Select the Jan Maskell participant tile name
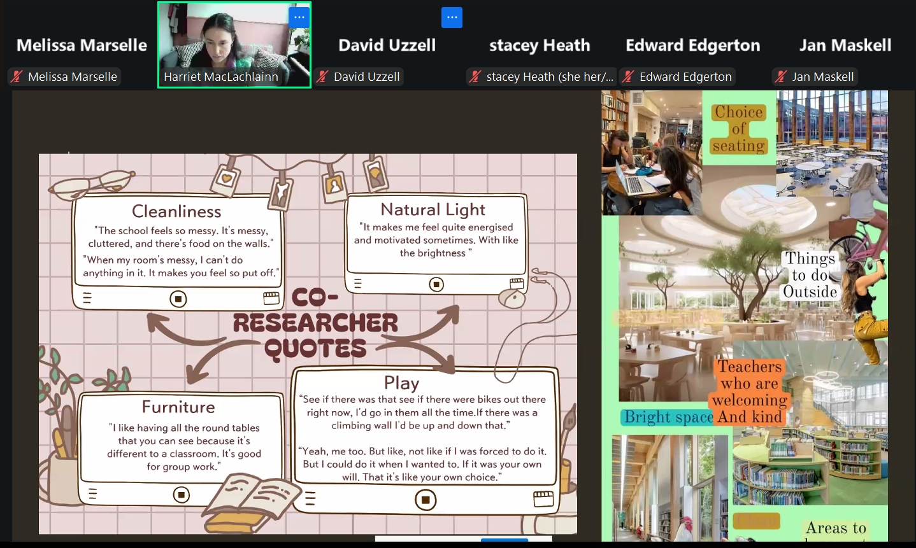The width and height of the screenshot is (916, 548). click(x=845, y=45)
